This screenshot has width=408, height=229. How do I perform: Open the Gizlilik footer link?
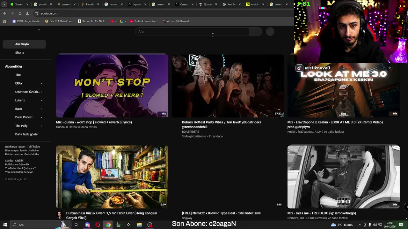click(x=19, y=161)
